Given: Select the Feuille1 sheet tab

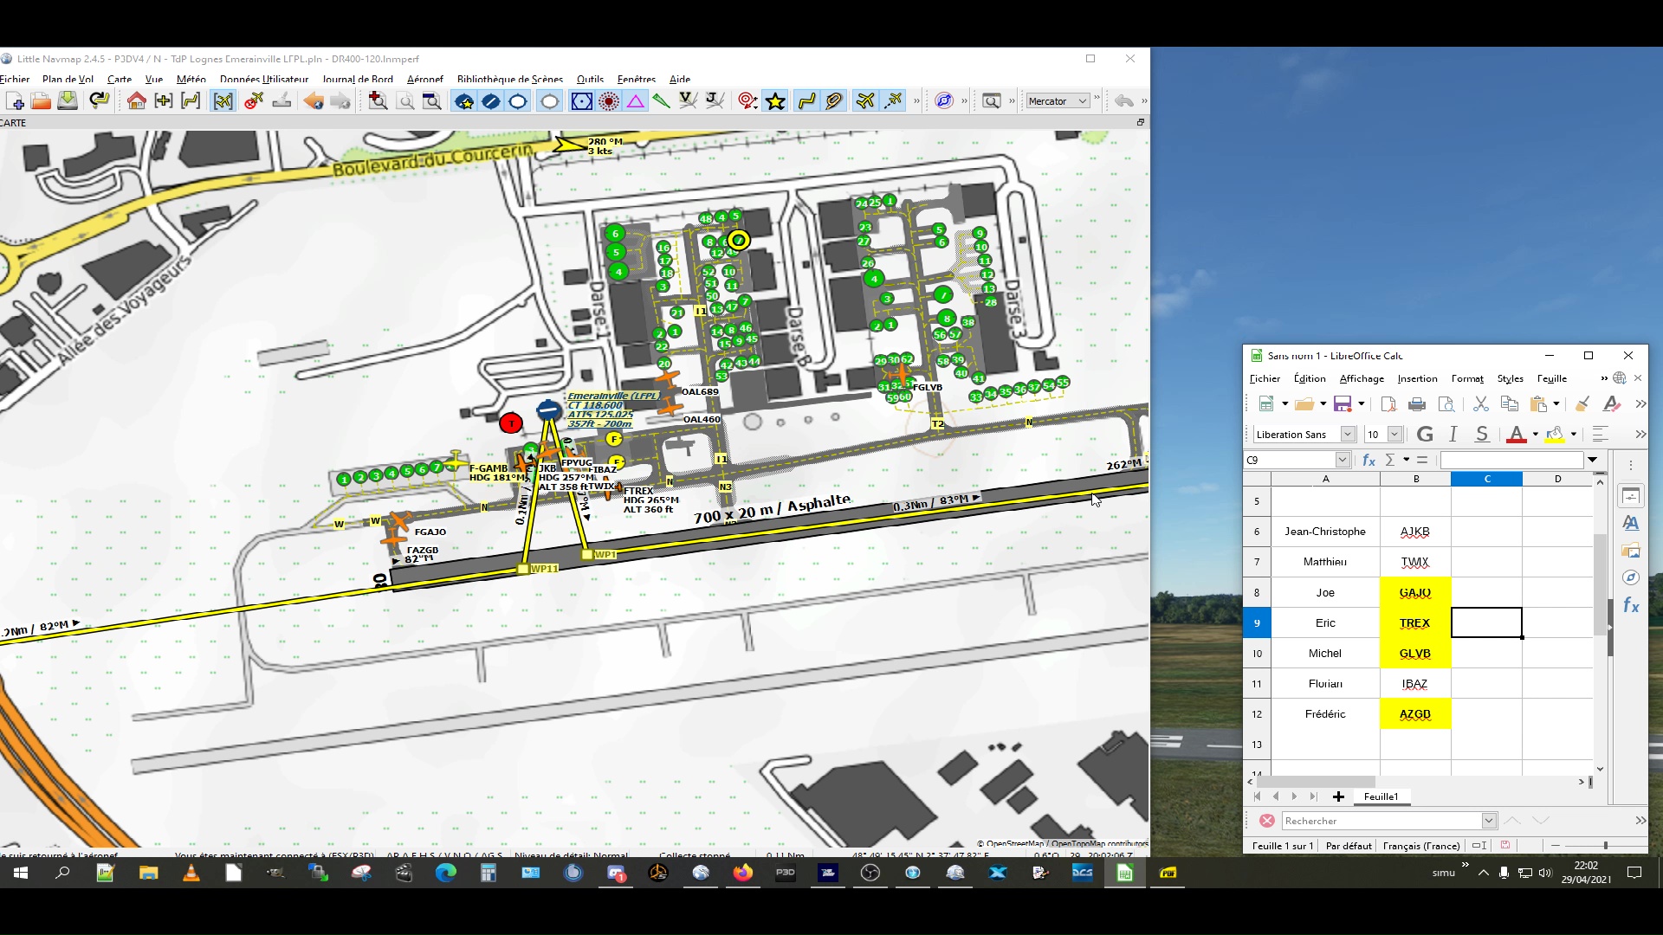Looking at the screenshot, I should (x=1381, y=796).
